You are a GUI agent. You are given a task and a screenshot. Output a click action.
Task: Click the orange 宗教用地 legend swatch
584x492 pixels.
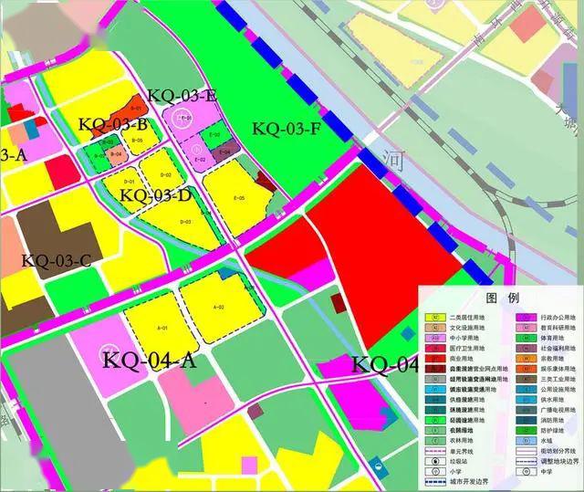[x=526, y=359]
